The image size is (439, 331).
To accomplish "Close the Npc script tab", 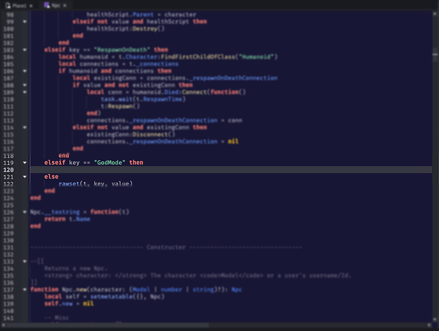I will pyautogui.click(x=65, y=5).
